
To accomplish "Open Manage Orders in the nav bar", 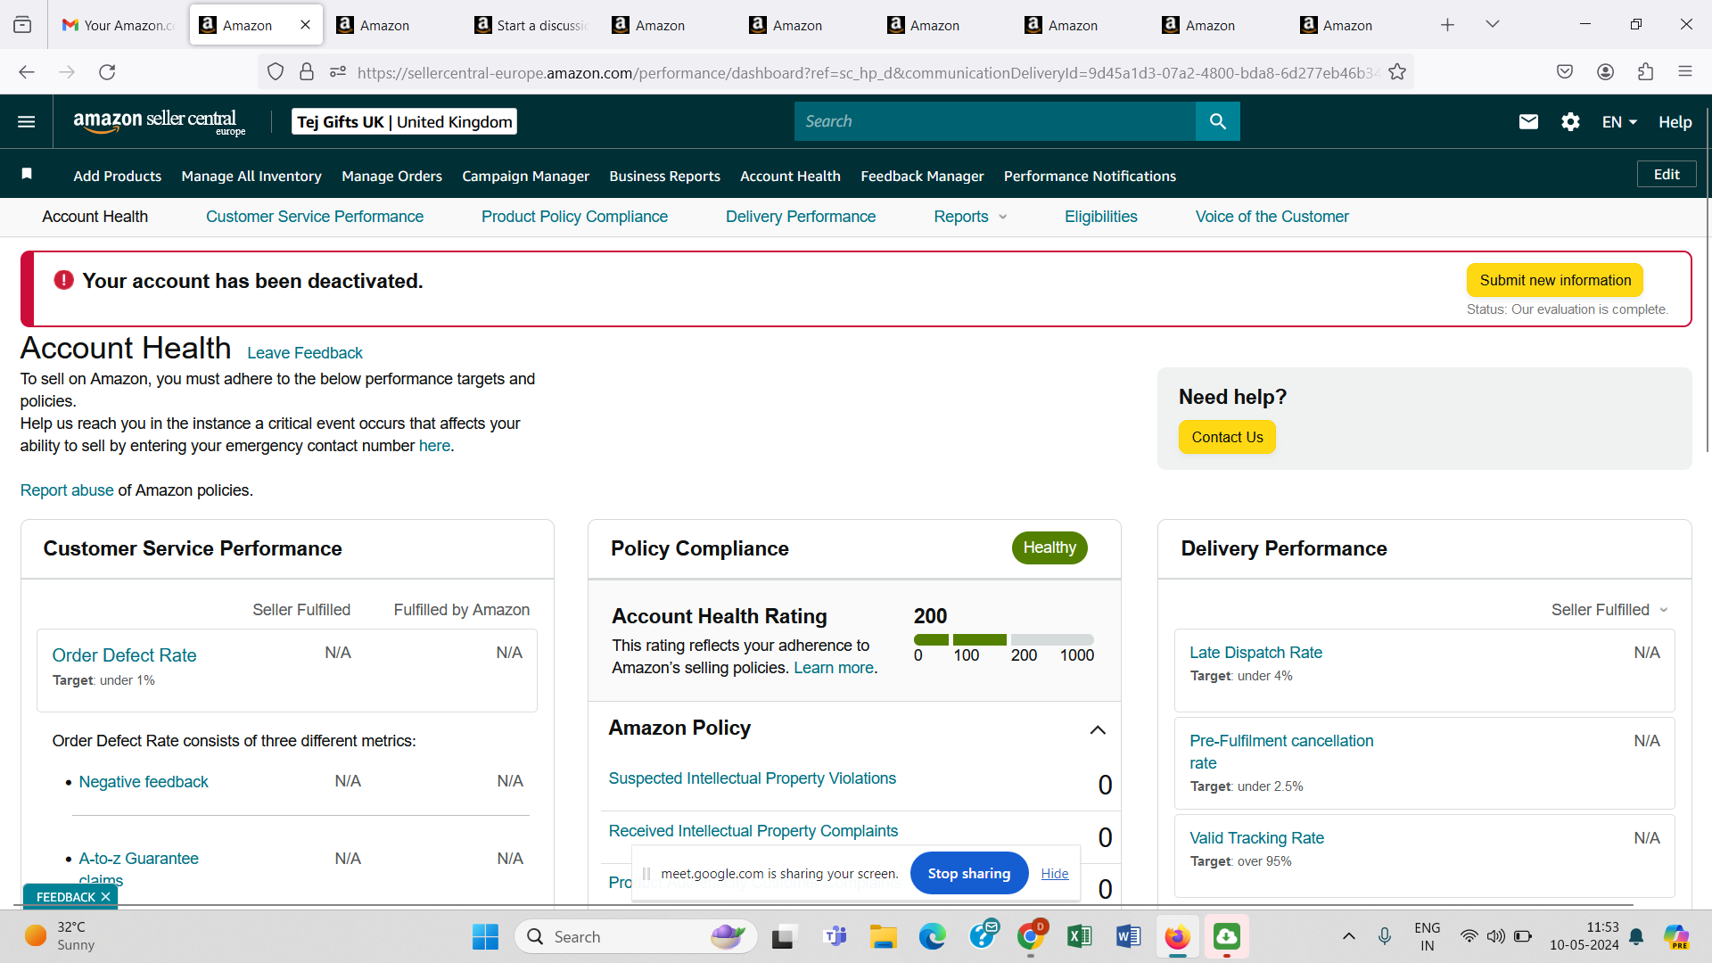I will (x=391, y=176).
